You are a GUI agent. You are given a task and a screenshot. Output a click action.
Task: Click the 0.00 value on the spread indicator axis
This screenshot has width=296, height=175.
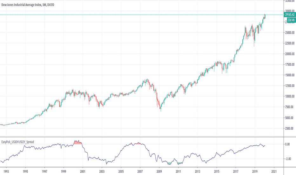point(287,144)
